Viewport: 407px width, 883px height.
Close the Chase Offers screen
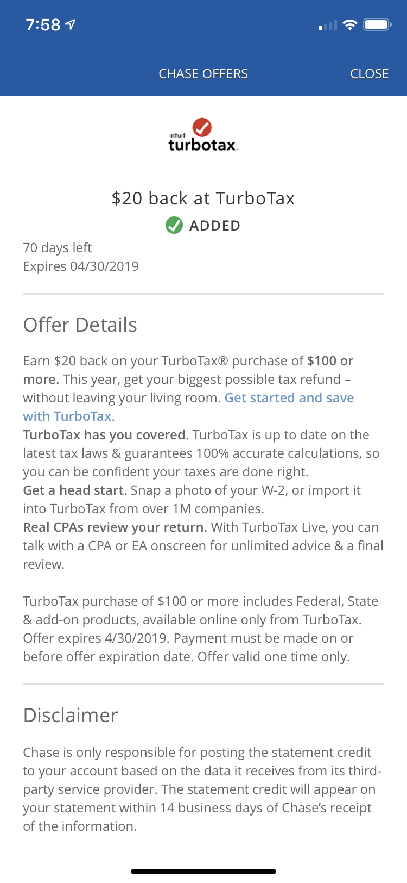pos(369,74)
